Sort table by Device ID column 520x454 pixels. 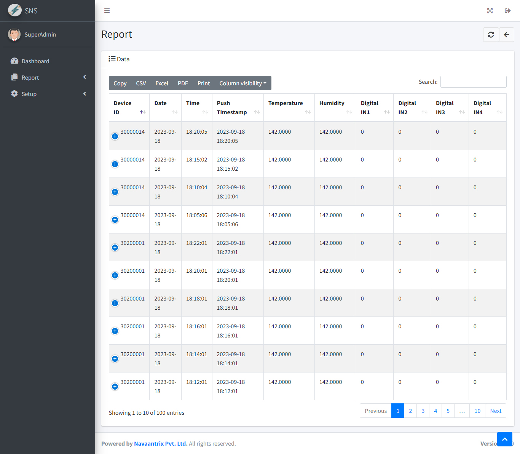[x=129, y=108]
